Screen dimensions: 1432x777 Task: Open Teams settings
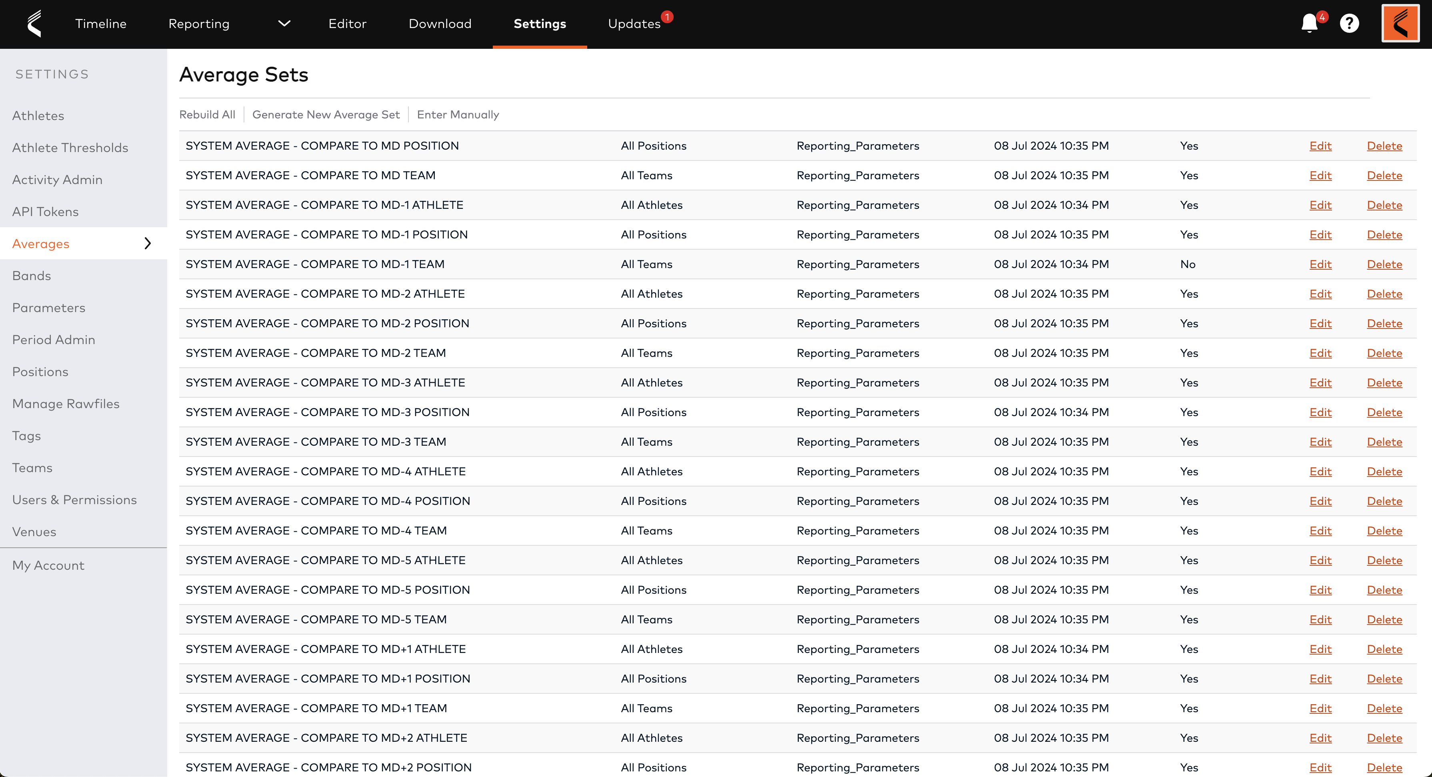(x=32, y=468)
